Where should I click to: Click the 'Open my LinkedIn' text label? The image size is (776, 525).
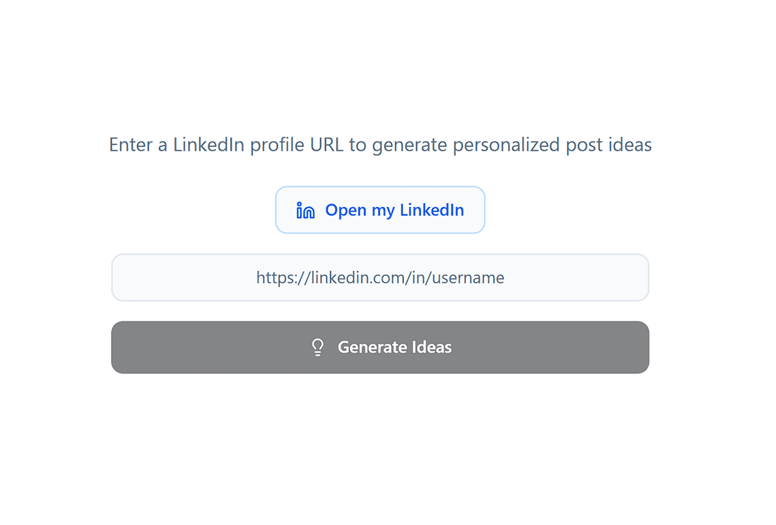click(395, 211)
